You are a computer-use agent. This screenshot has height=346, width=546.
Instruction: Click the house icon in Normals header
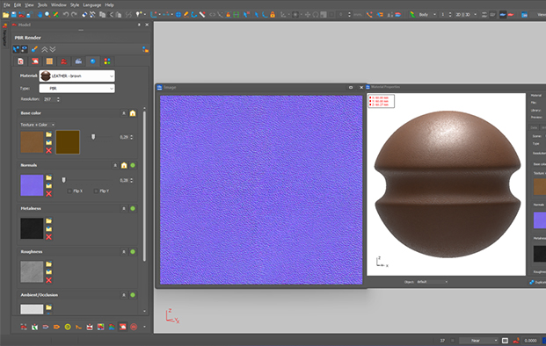pyautogui.click(x=124, y=165)
